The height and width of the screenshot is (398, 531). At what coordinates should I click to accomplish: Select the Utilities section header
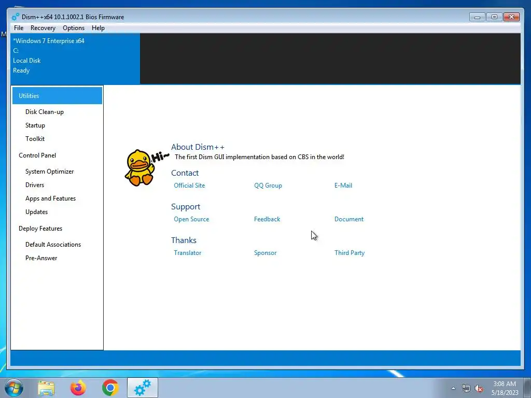[x=57, y=96]
